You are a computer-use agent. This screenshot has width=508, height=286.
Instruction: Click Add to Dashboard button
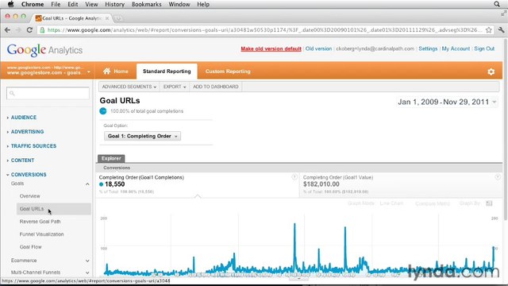[215, 87]
